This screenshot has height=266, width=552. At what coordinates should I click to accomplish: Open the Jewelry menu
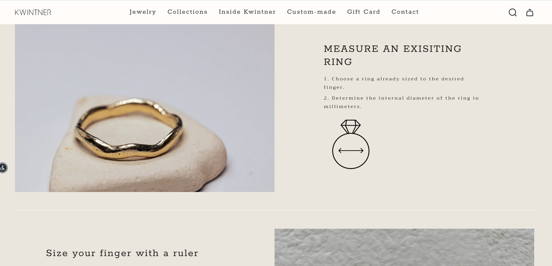point(143,12)
